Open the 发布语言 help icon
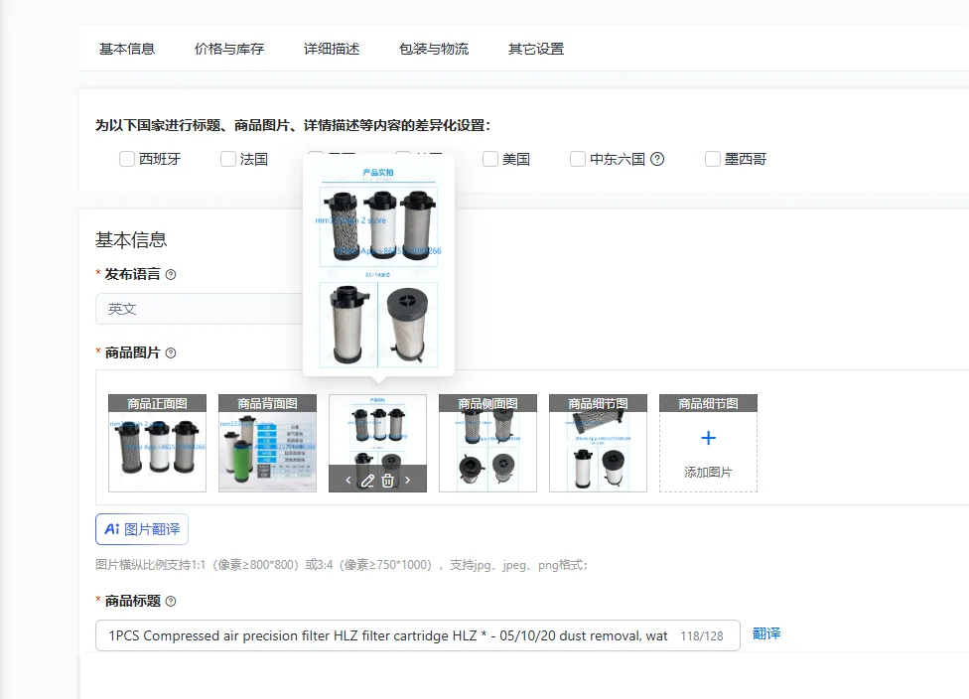 click(x=171, y=274)
